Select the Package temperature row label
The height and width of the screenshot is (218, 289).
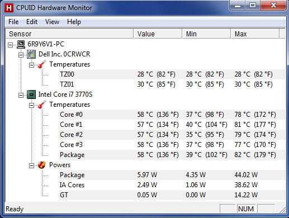click(x=72, y=155)
